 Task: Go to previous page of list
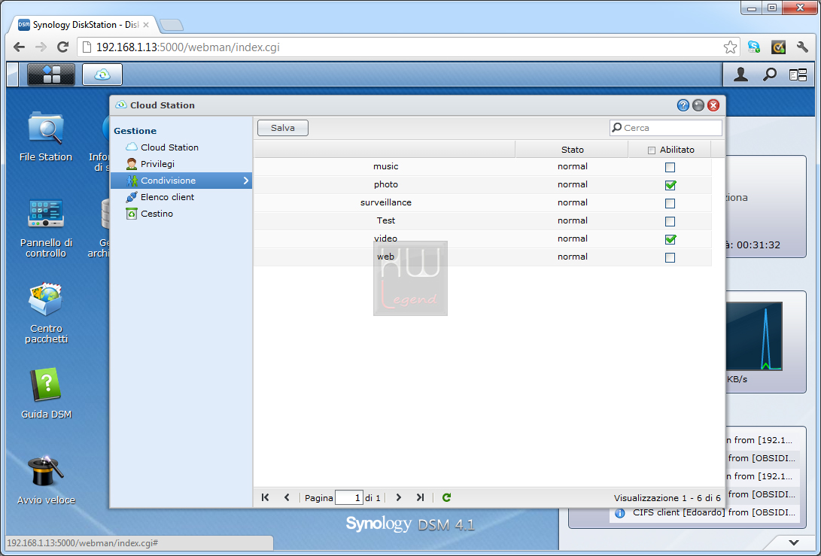coord(287,497)
